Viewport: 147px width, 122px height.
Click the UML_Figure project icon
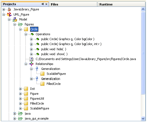pyautogui.click(x=9, y=14)
